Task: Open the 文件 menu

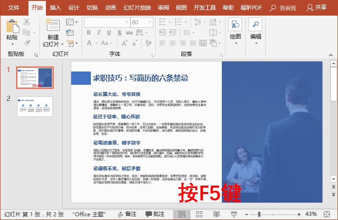Action: [x=14, y=8]
